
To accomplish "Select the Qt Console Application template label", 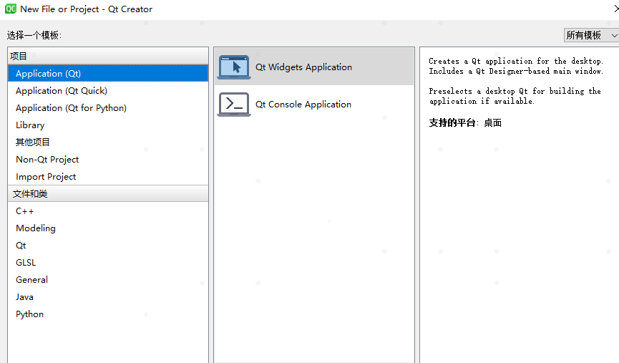I will tap(303, 105).
